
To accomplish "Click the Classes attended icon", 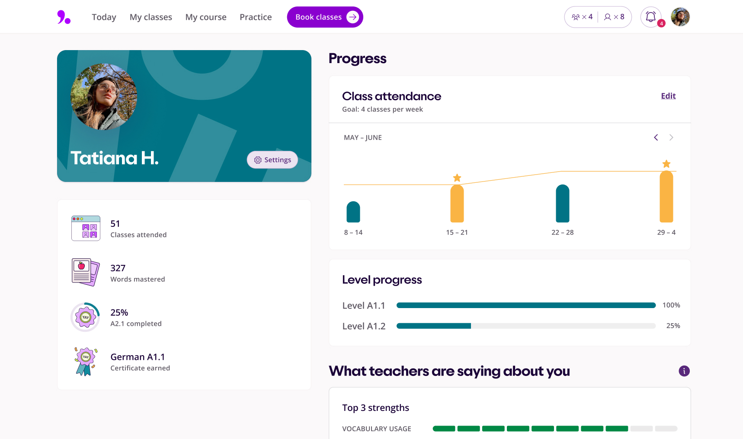I will (x=86, y=228).
